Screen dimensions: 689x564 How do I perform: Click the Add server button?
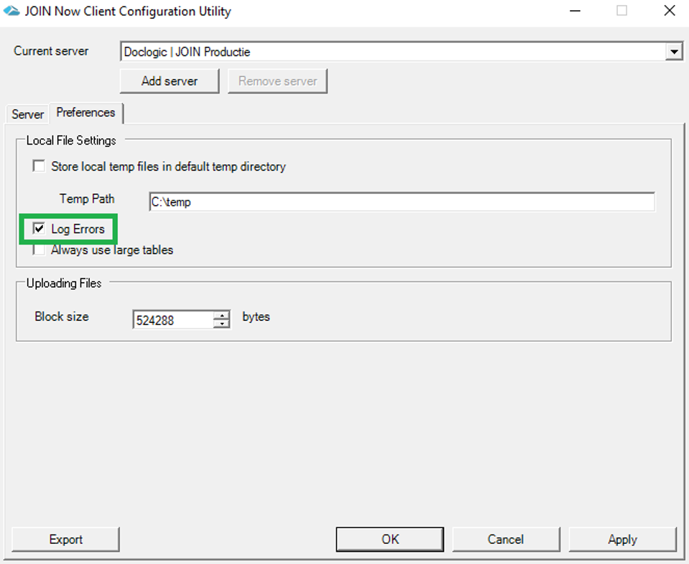[x=169, y=81]
